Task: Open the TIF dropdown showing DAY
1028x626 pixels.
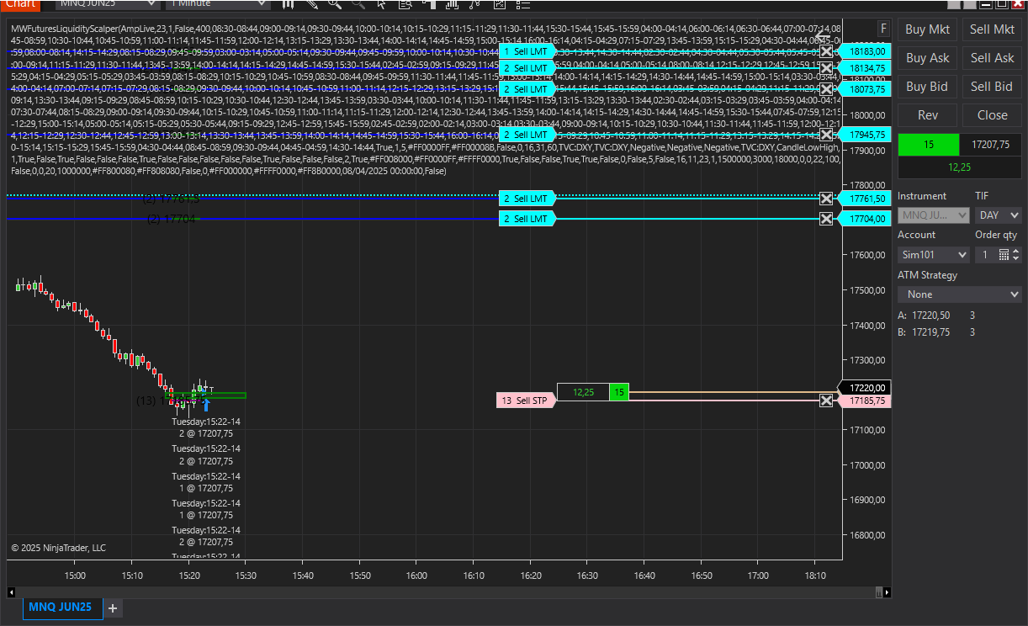Action: pos(999,215)
